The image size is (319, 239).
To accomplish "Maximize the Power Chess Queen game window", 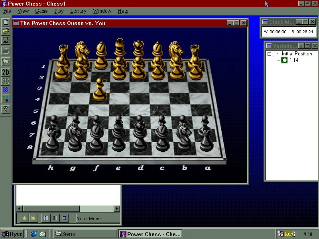I will coord(236,23).
